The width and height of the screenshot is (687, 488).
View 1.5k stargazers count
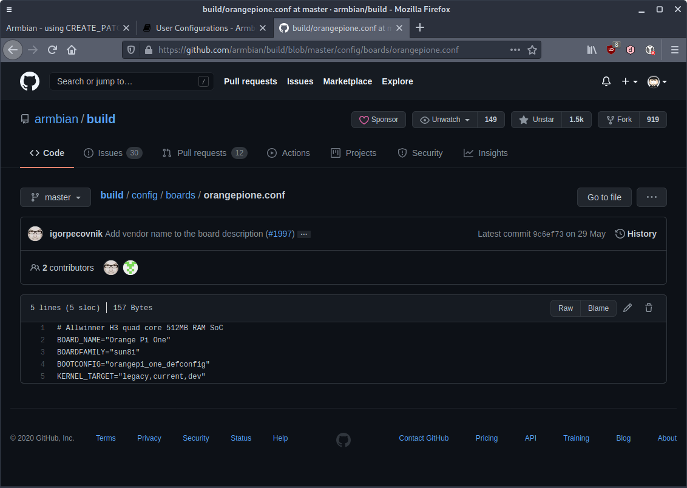coord(576,120)
